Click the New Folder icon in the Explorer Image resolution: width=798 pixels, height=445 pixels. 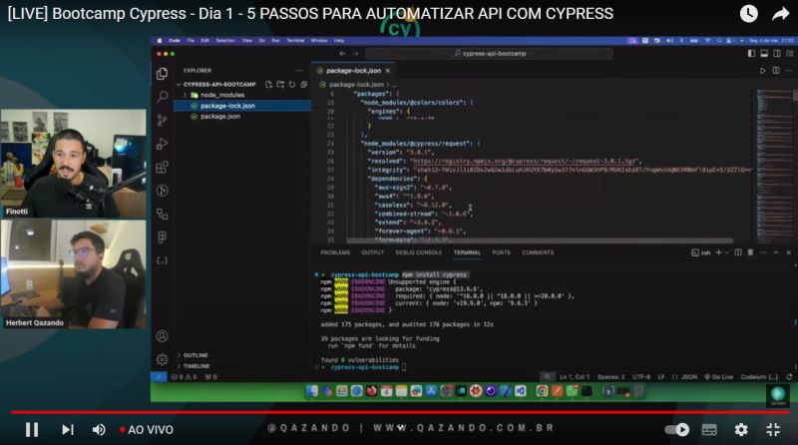(x=280, y=85)
